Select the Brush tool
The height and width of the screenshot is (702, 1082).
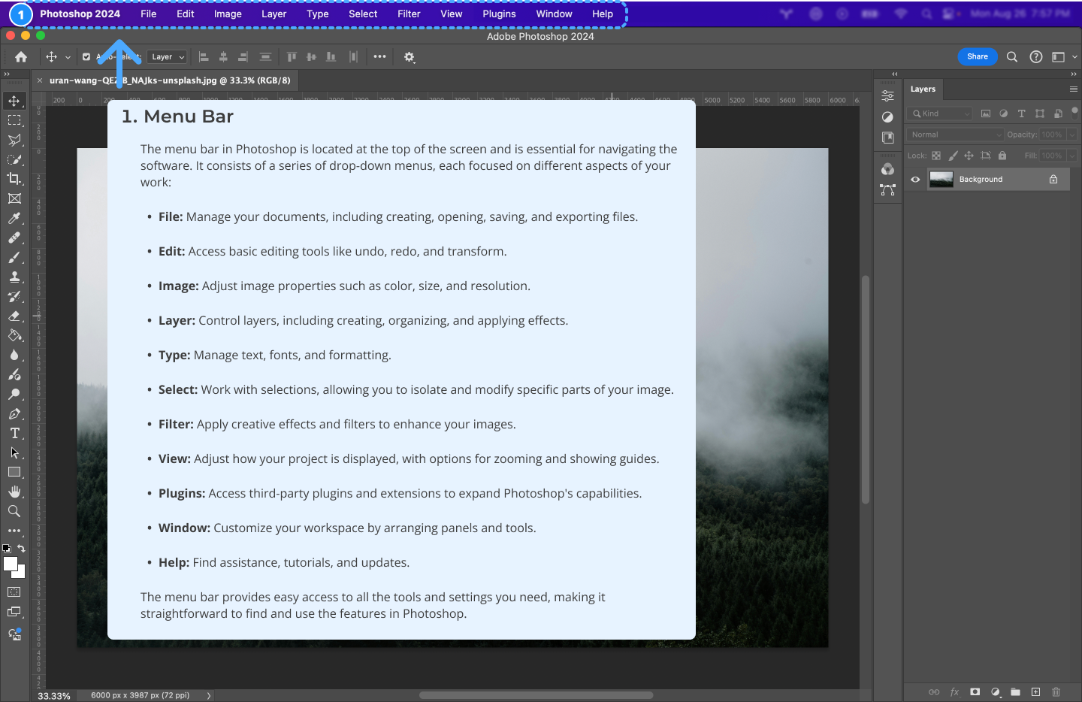pos(14,257)
